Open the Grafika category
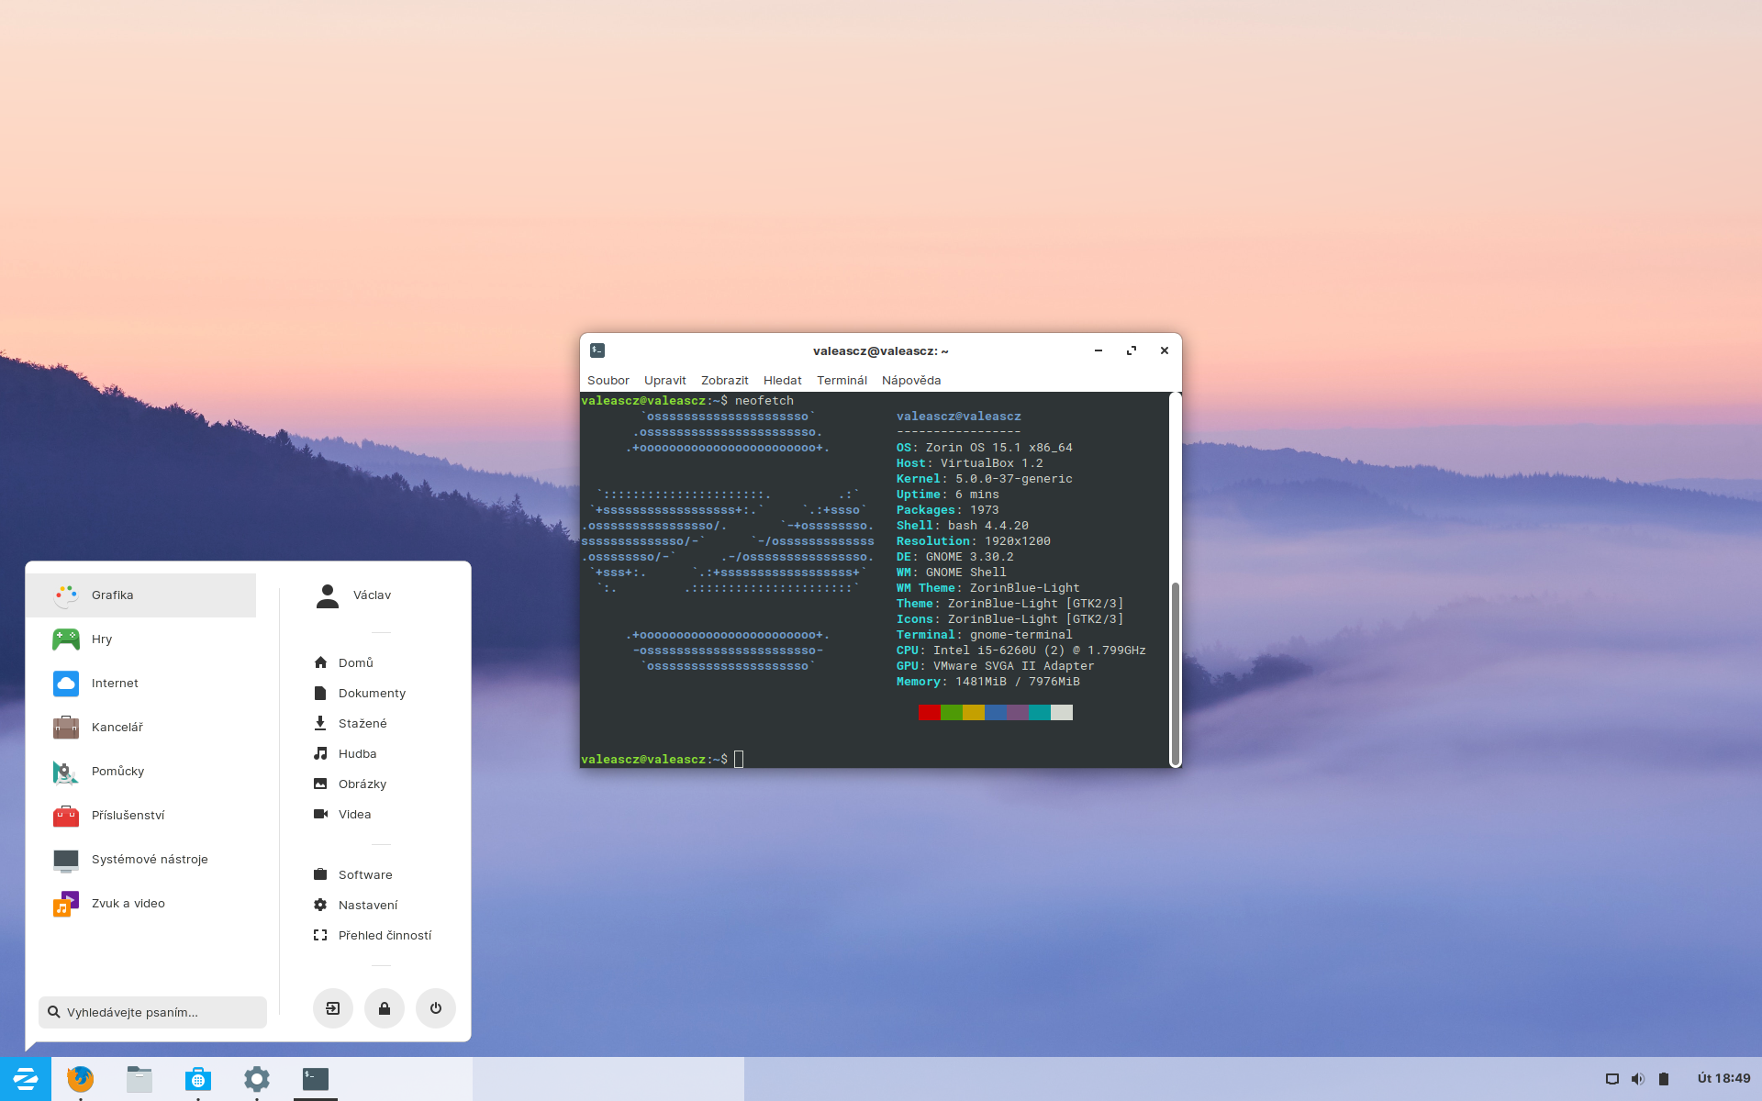1762x1101 pixels. coord(141,595)
